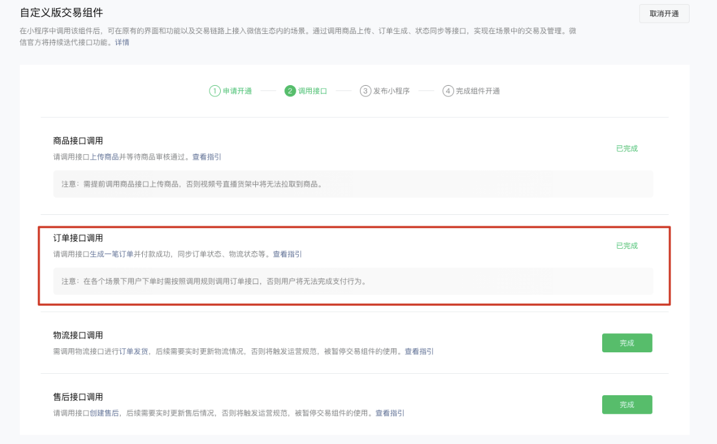
Task: Click the 订单发货 link
Action: (x=134, y=352)
